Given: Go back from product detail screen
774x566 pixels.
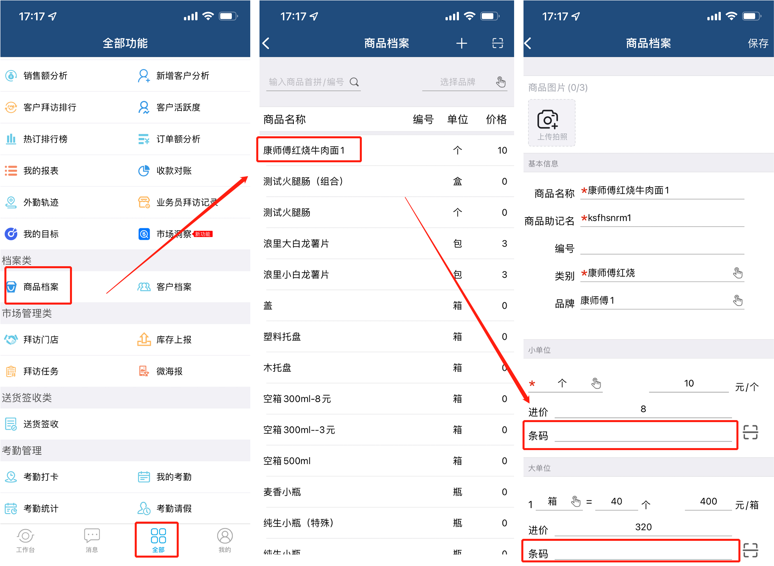Looking at the screenshot, I should coord(528,43).
